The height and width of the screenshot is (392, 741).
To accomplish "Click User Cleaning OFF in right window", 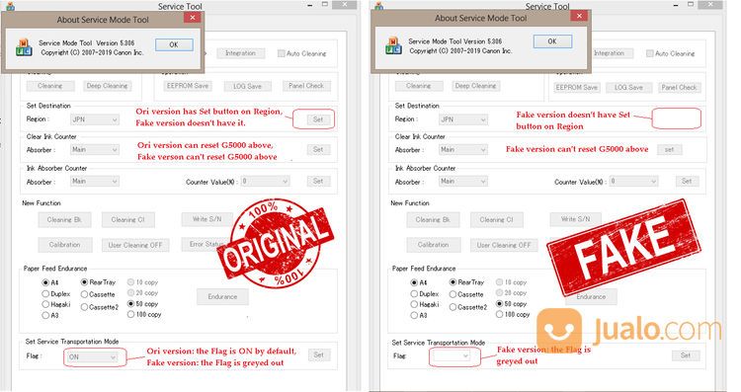I will [504, 246].
